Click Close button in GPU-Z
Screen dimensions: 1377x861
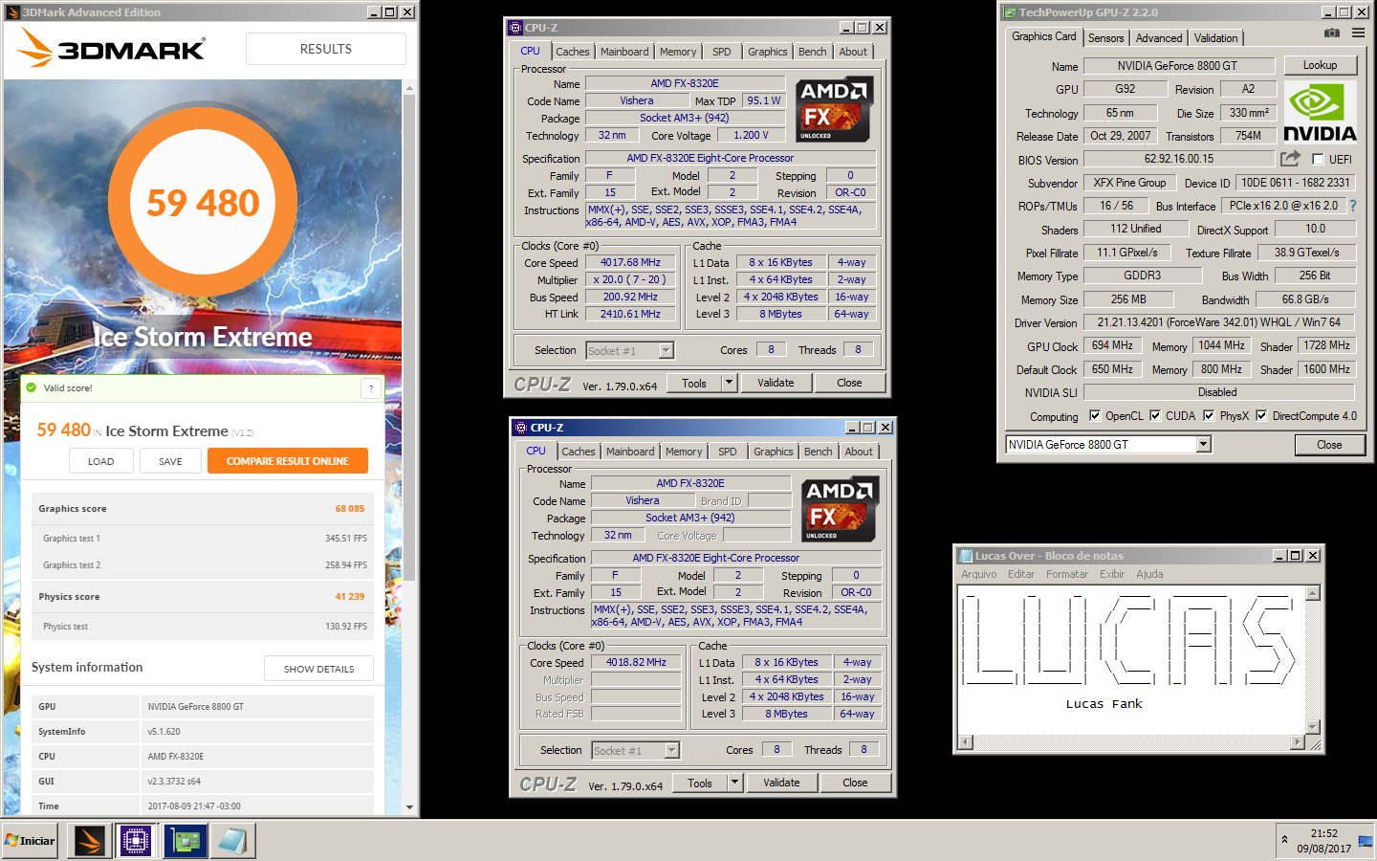(1329, 445)
